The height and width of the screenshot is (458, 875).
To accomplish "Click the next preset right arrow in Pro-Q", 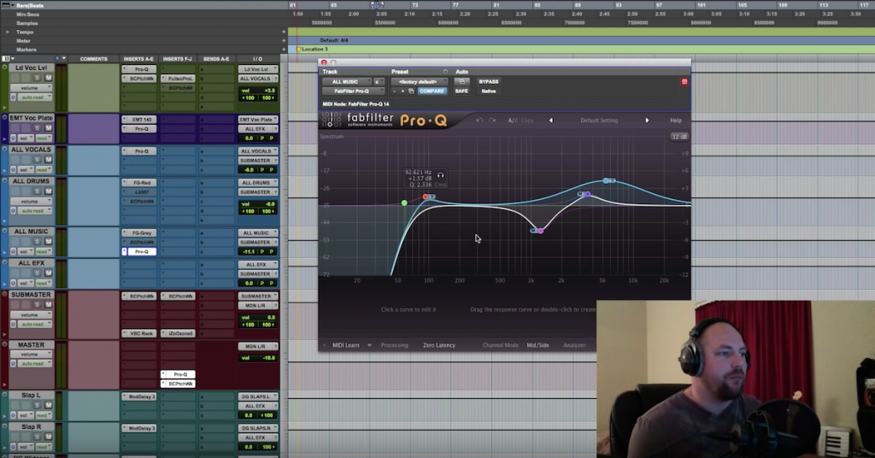I will click(647, 120).
